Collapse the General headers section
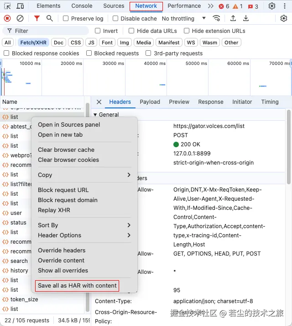Image resolution: width=292 pixels, height=326 pixels. (x=95, y=115)
